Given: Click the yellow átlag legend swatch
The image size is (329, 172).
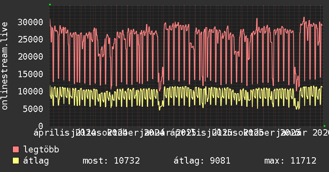Looking at the screenshot, I should pyautogui.click(x=16, y=161).
